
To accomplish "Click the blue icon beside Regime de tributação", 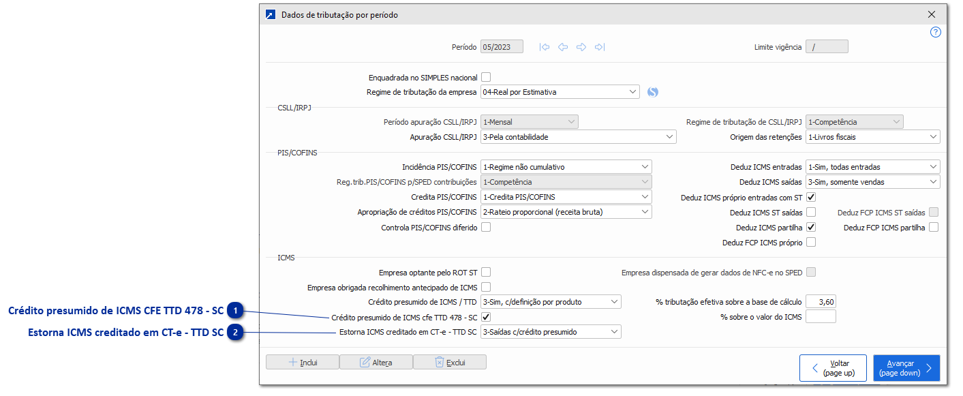I will [x=653, y=92].
